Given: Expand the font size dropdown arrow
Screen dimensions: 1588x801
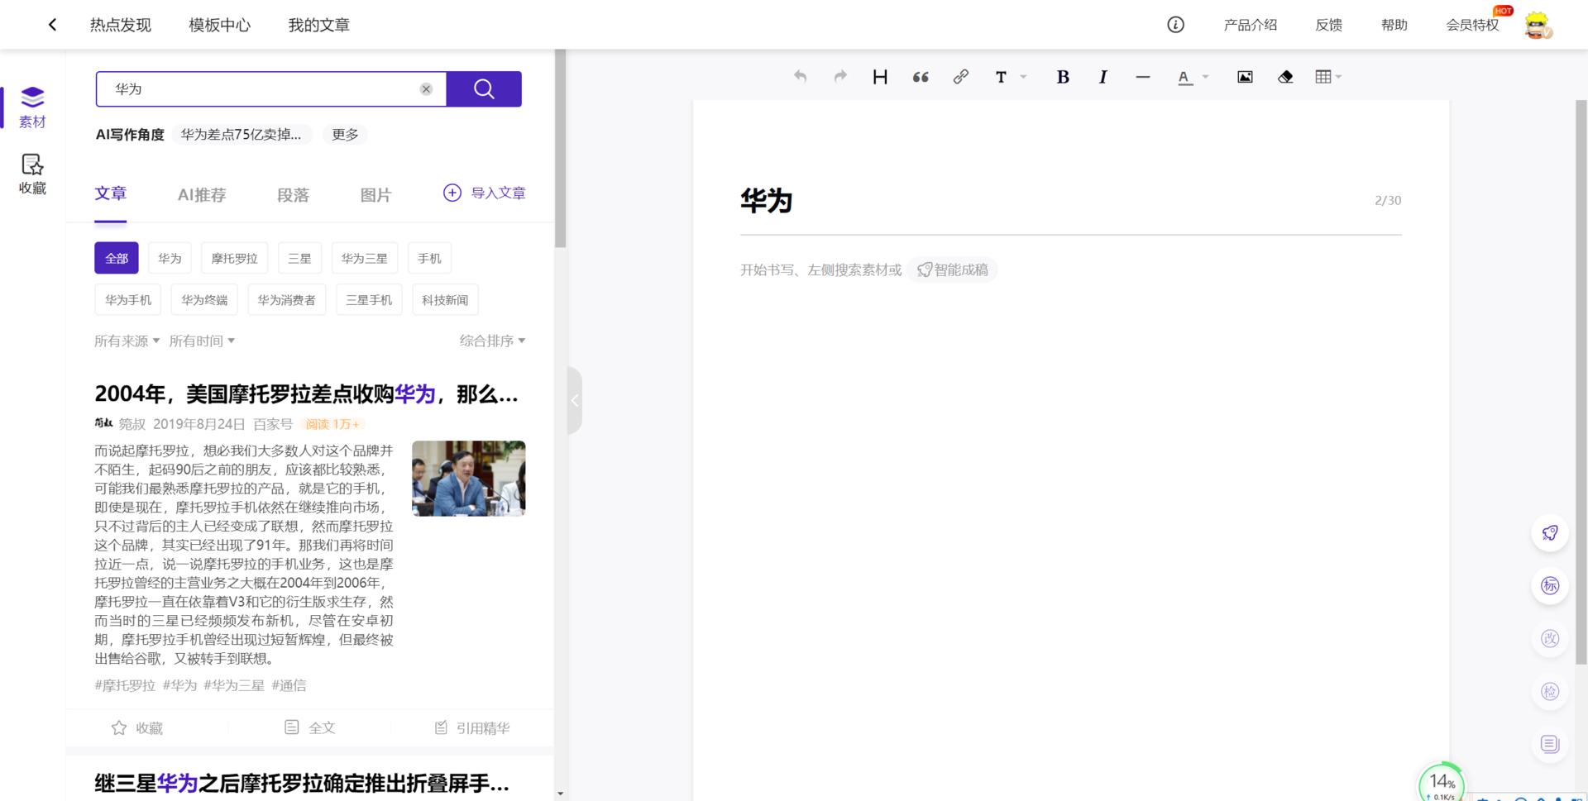Looking at the screenshot, I should click(1023, 77).
